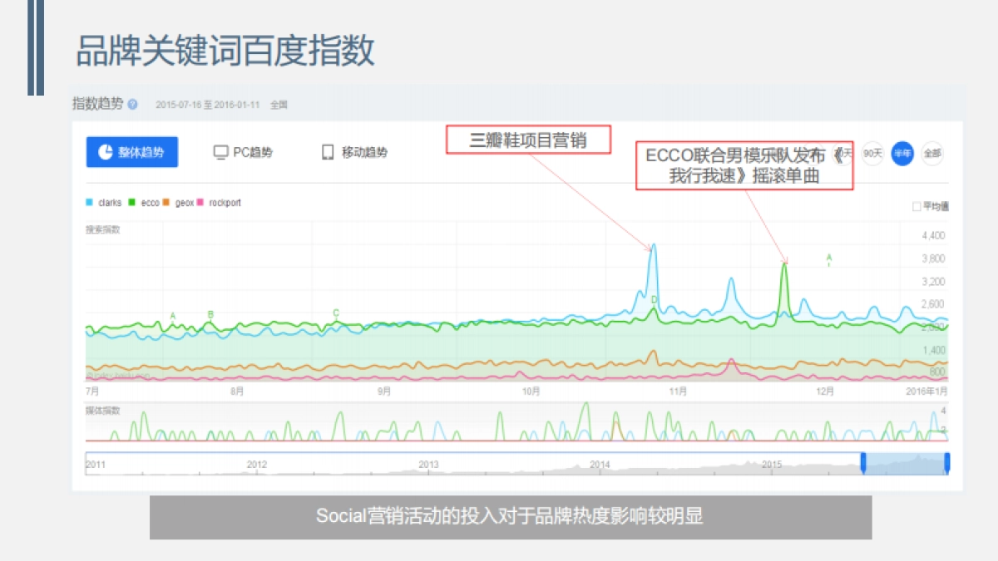Screen dimensions: 998x561
Task: Select the 全部 time range button
Action: (931, 154)
